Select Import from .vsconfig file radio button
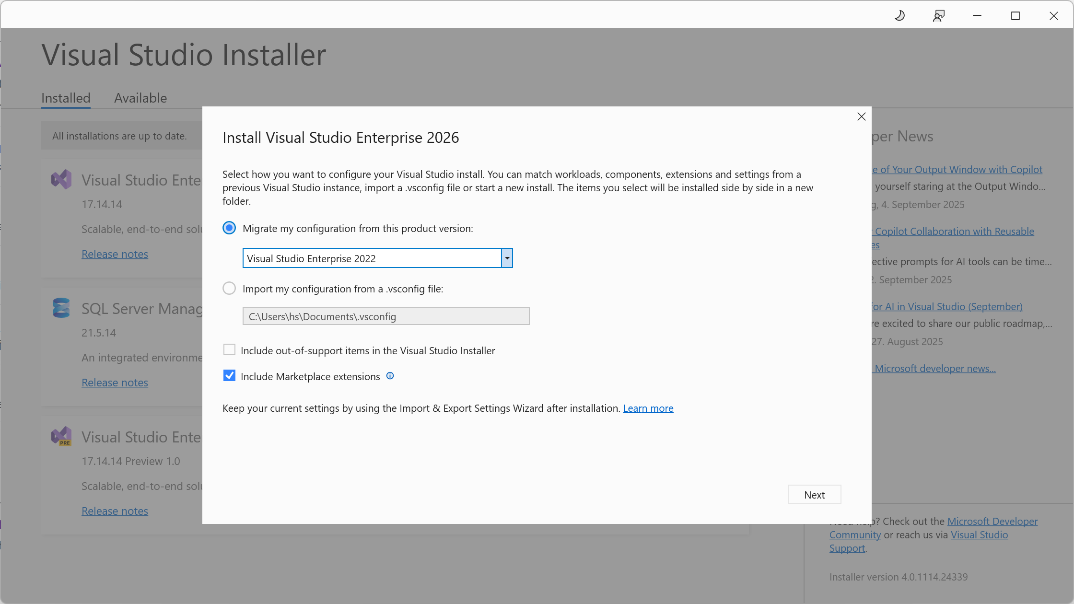The height and width of the screenshot is (604, 1074). coord(229,288)
